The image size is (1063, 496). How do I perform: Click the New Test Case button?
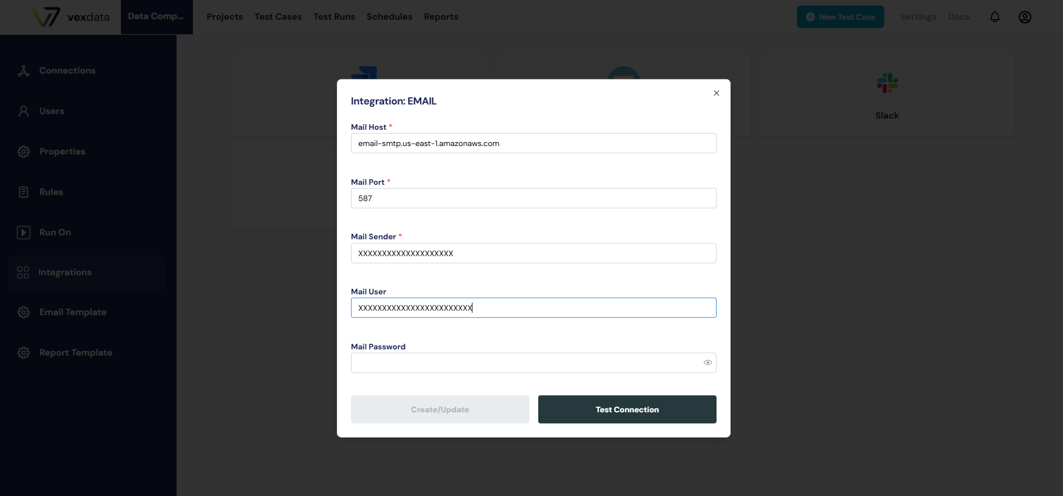(x=840, y=17)
